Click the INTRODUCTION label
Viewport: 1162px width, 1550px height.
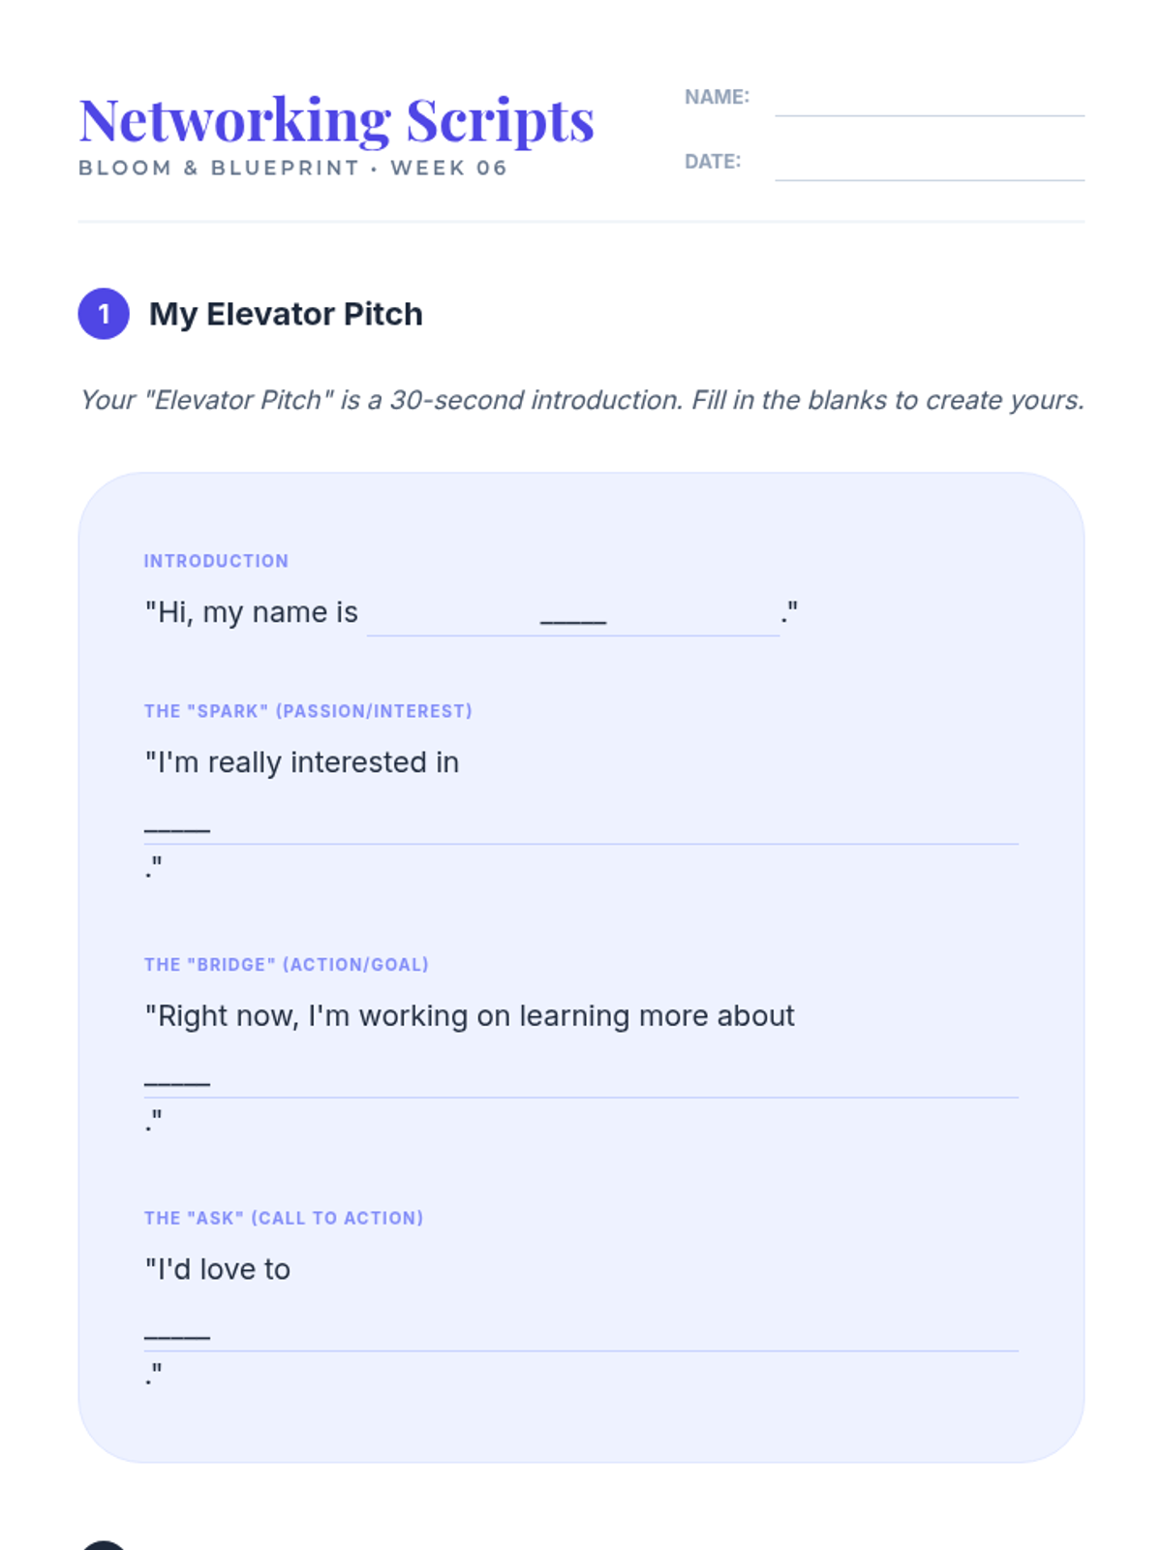216,561
